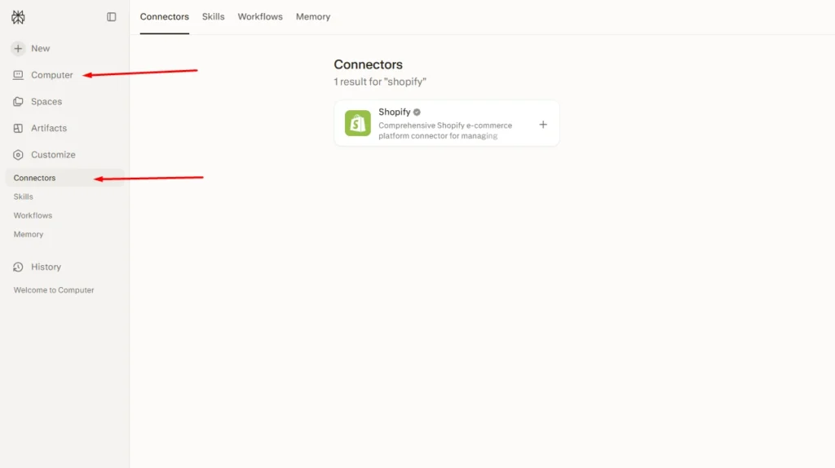Click the Perplexity logo icon
This screenshot has height=468, width=835.
point(18,17)
